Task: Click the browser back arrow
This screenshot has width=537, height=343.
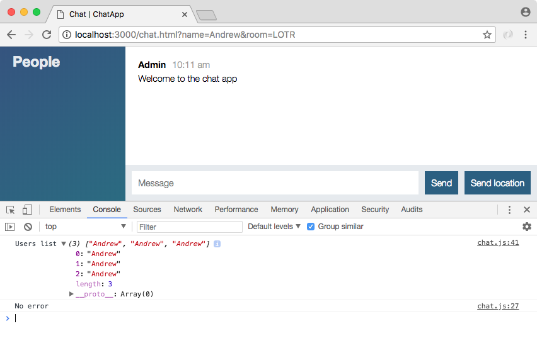Action: point(11,35)
